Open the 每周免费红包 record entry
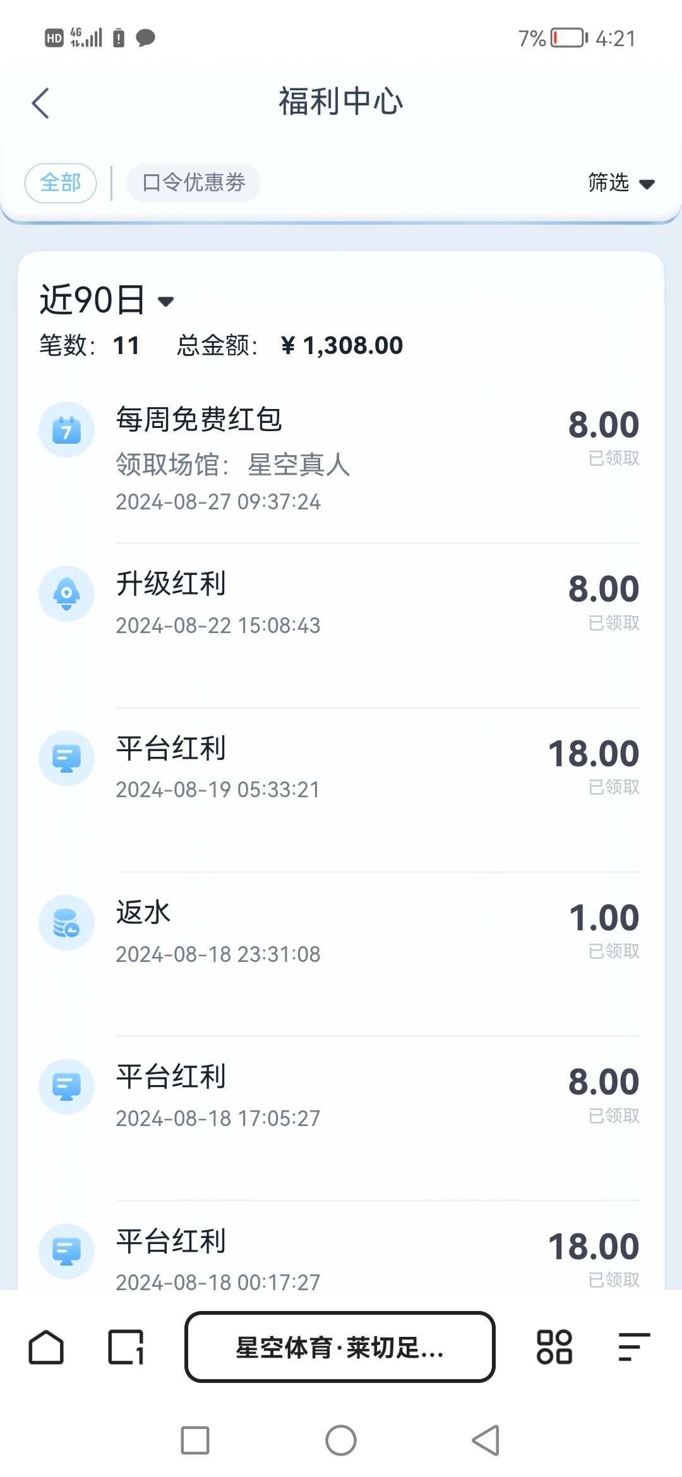The image size is (682, 1477). (x=341, y=458)
